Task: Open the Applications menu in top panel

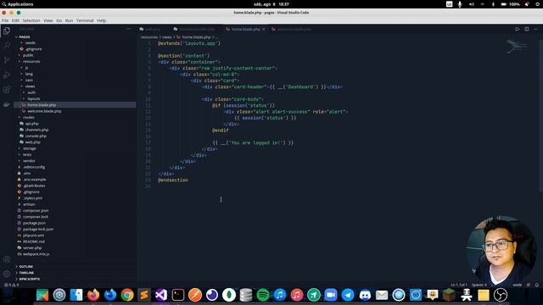Action: (18, 4)
